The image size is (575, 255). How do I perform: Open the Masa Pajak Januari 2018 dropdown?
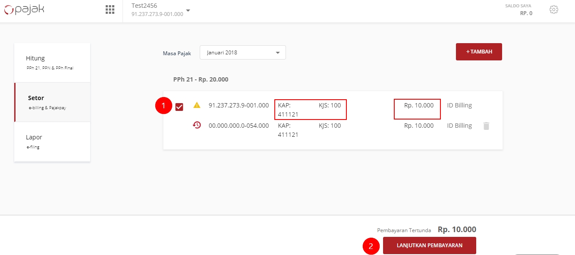tap(242, 53)
